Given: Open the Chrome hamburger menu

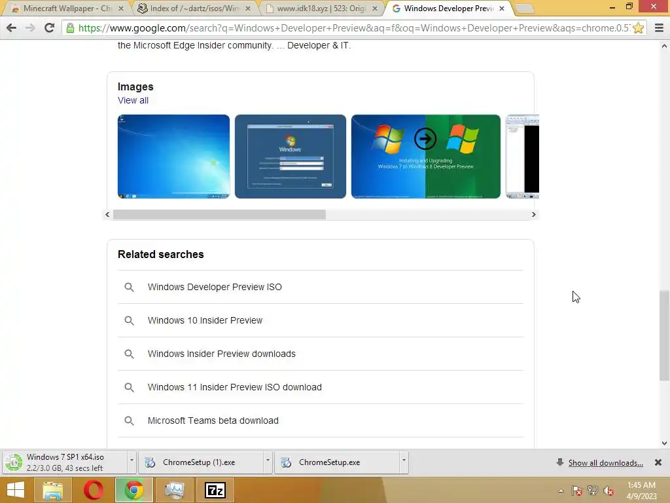Looking at the screenshot, I should (659, 28).
